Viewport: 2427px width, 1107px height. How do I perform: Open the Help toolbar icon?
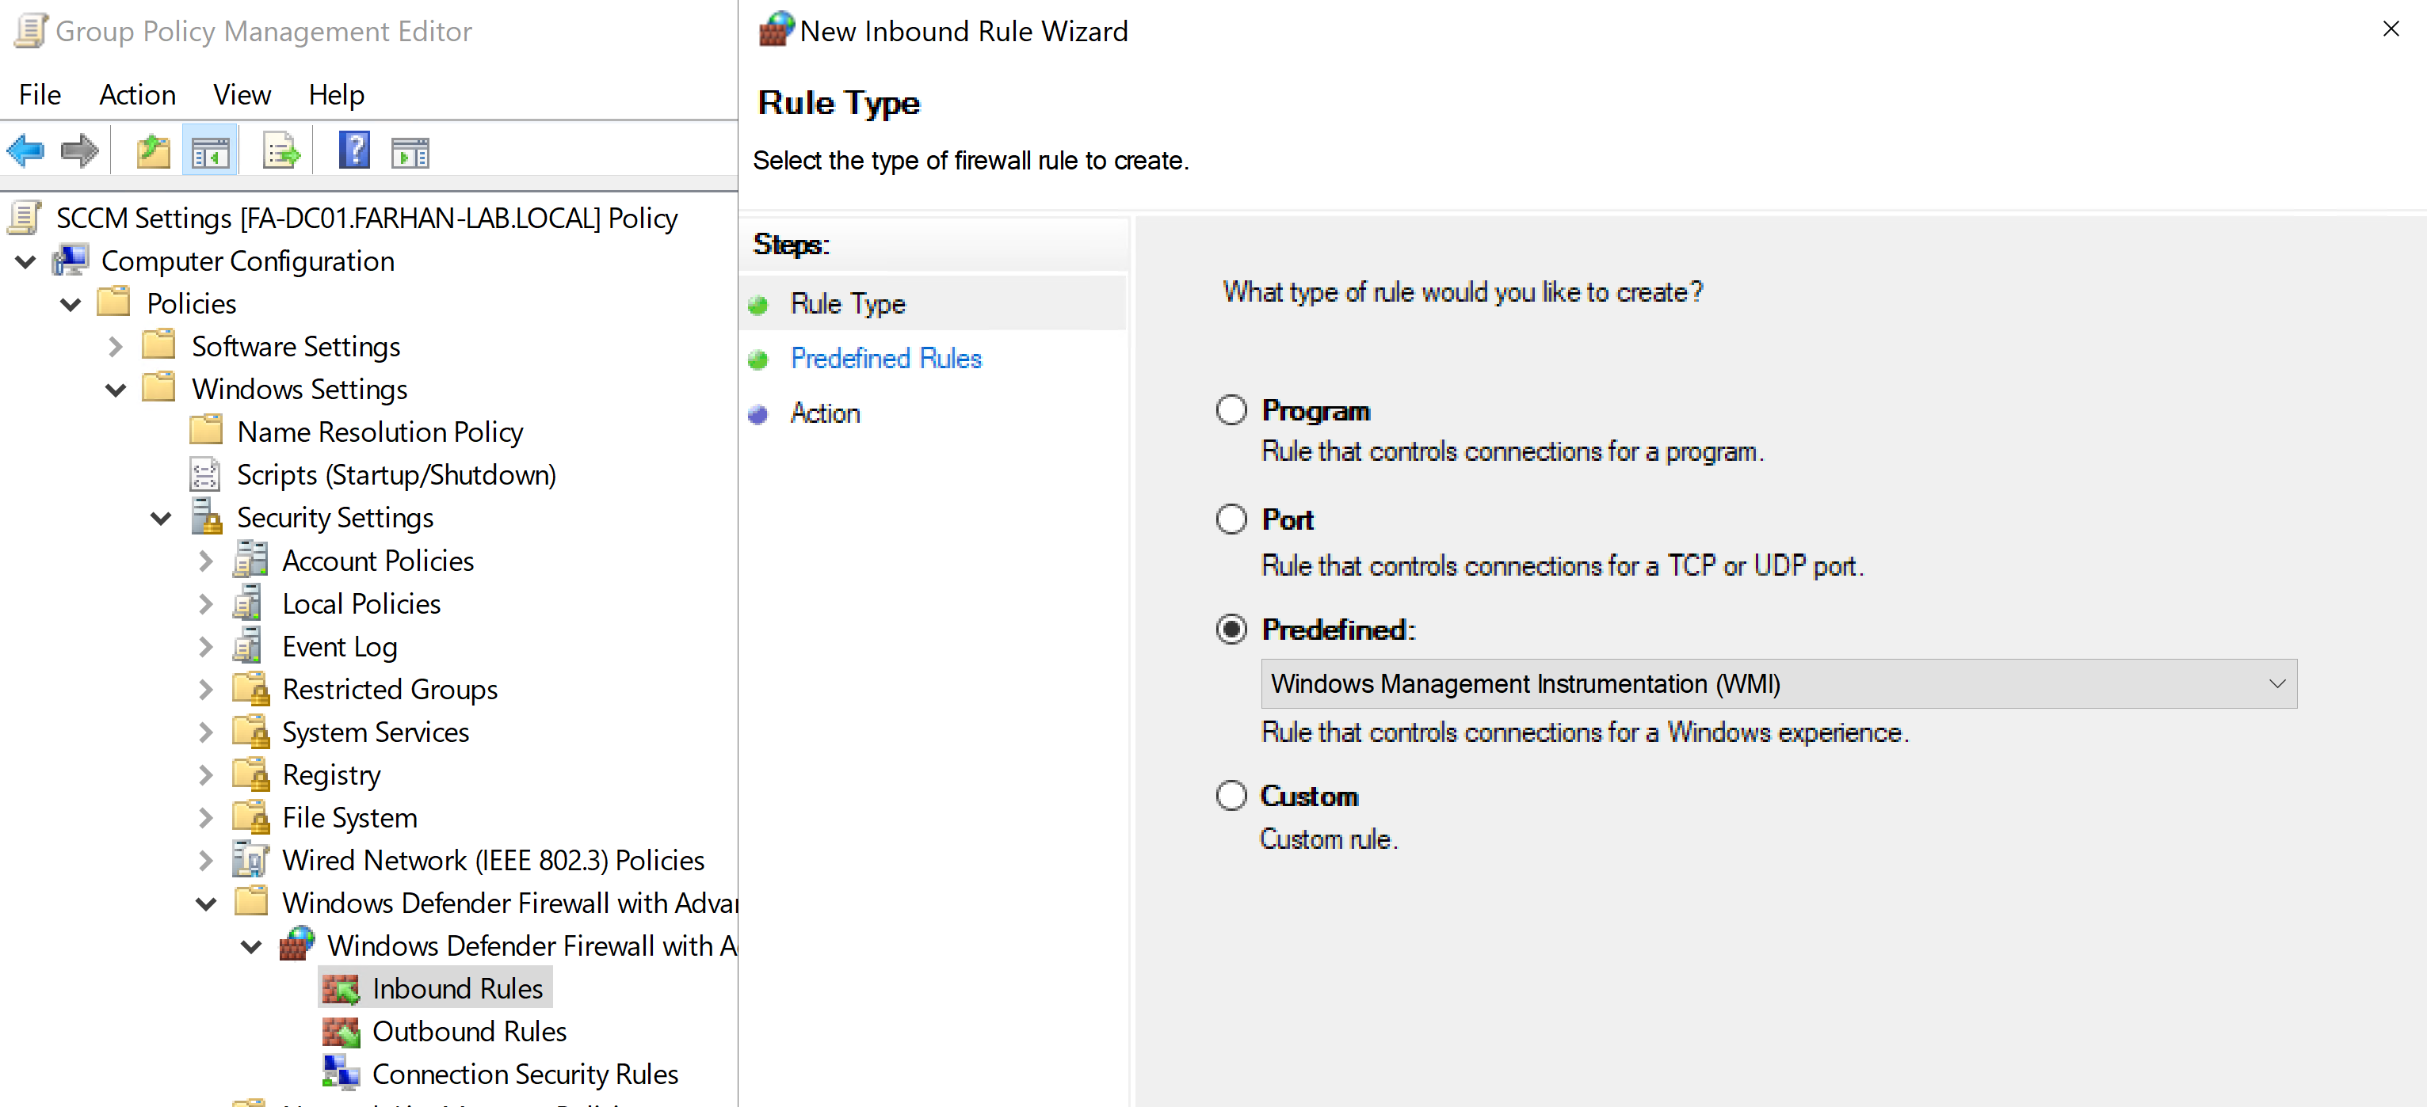pyautogui.click(x=354, y=150)
